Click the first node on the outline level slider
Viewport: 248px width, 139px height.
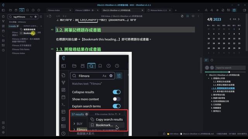coord(206,72)
